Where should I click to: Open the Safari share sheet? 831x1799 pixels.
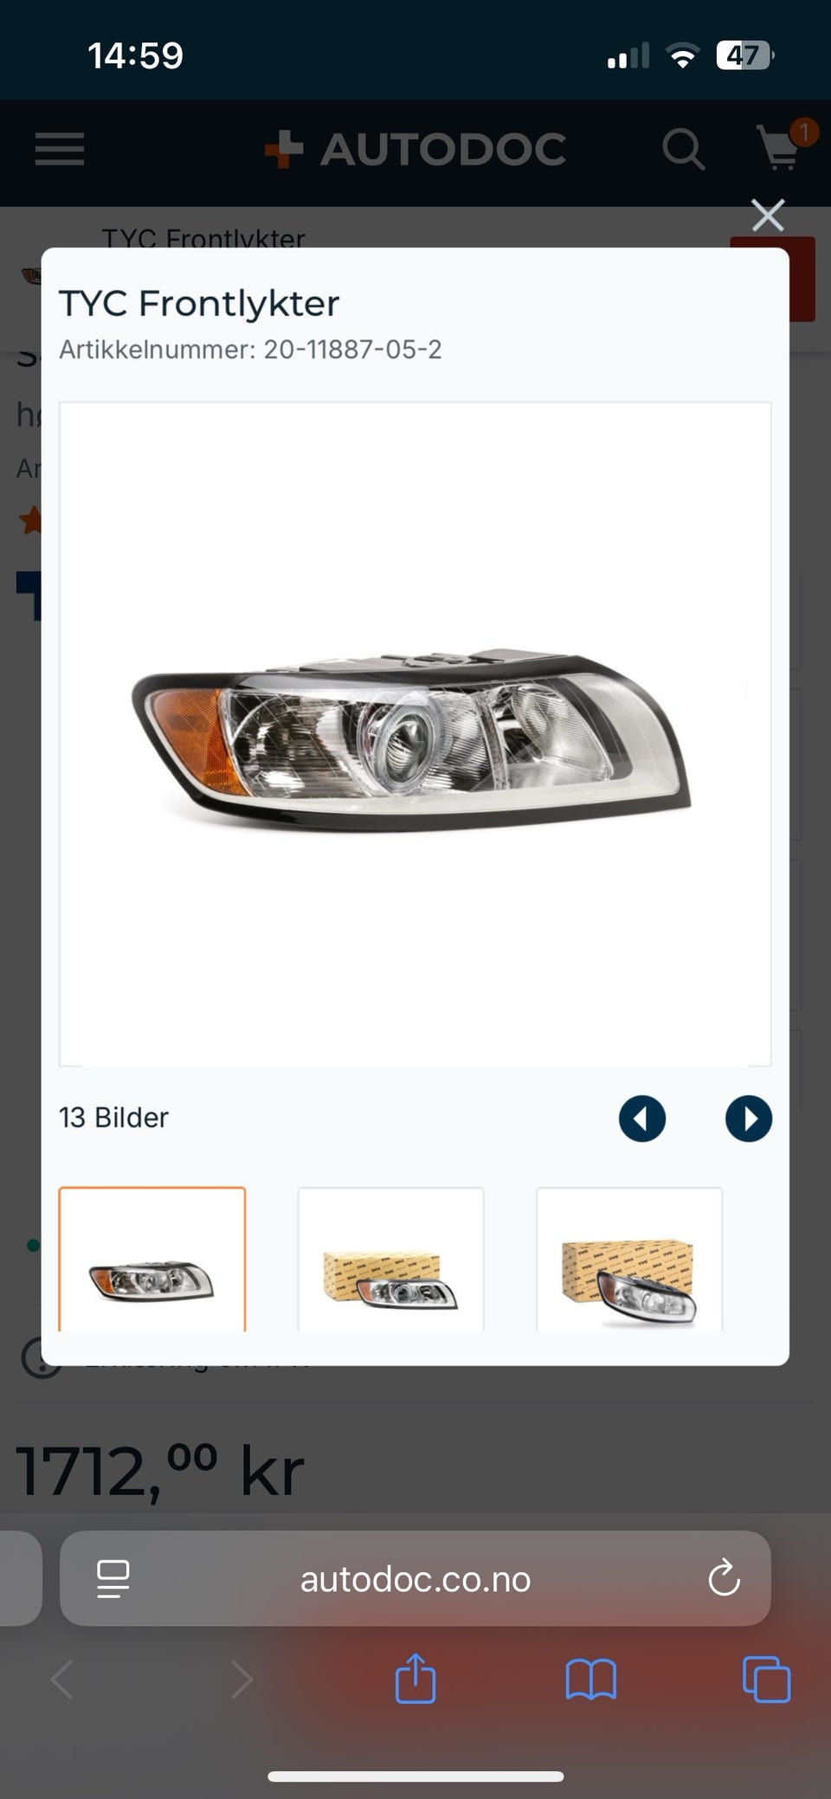[x=415, y=1678]
